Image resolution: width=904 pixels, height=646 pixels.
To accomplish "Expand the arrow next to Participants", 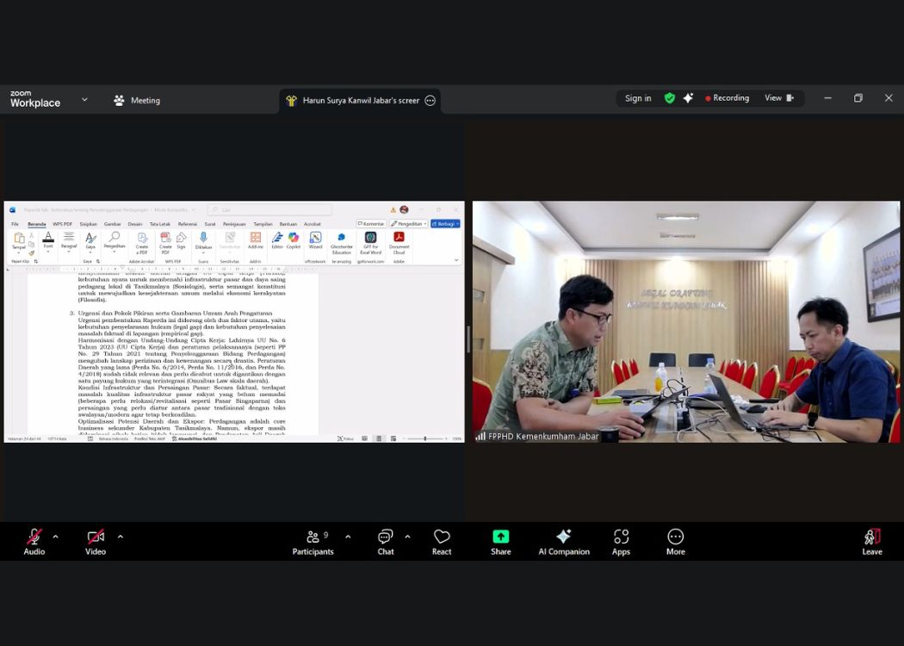I will coord(348,537).
